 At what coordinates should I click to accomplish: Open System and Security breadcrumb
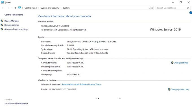pyautogui.click(x=50, y=8)
